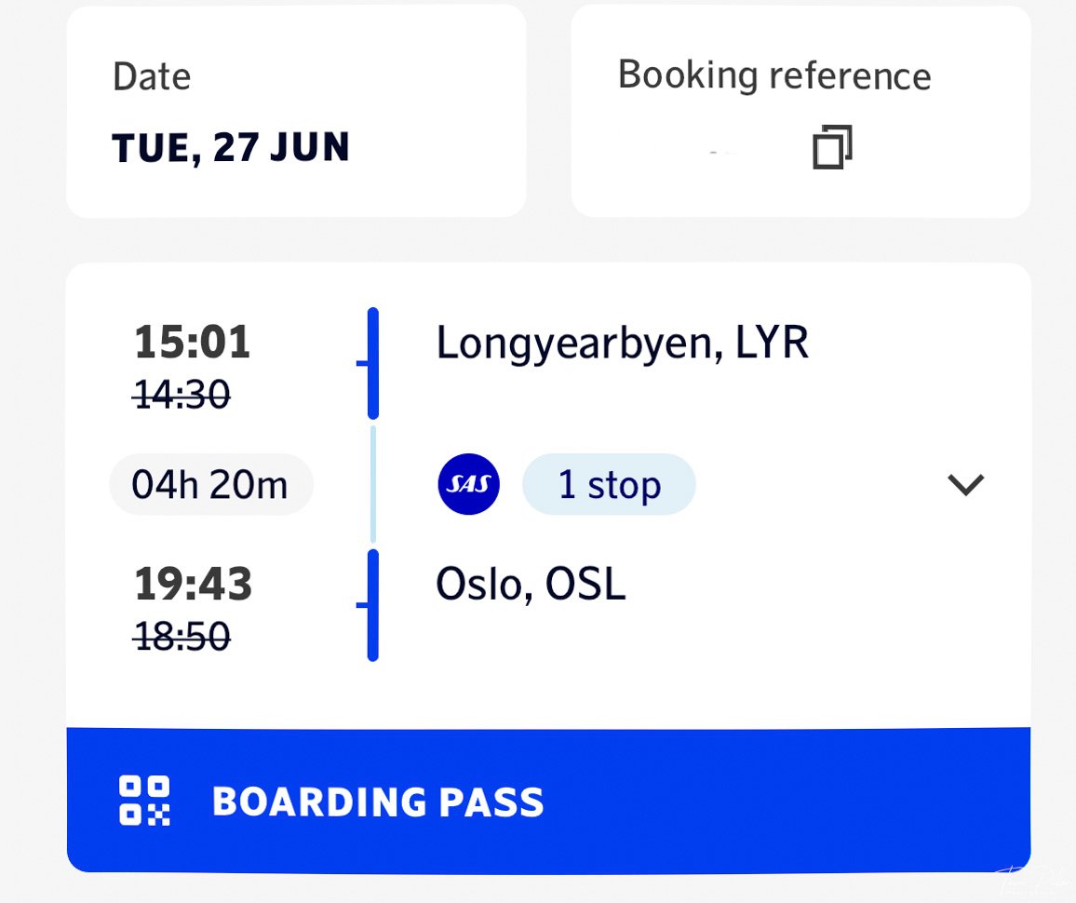Tap the Booking reference label
The image size is (1076, 903).
[774, 74]
